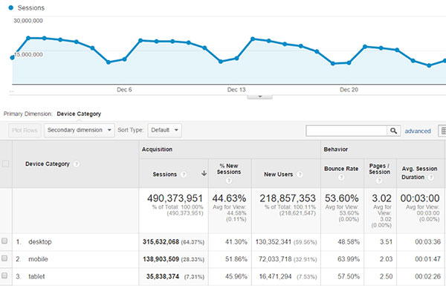Open the advanced filter link
Viewport: 446px width, 286px height.
coord(418,131)
